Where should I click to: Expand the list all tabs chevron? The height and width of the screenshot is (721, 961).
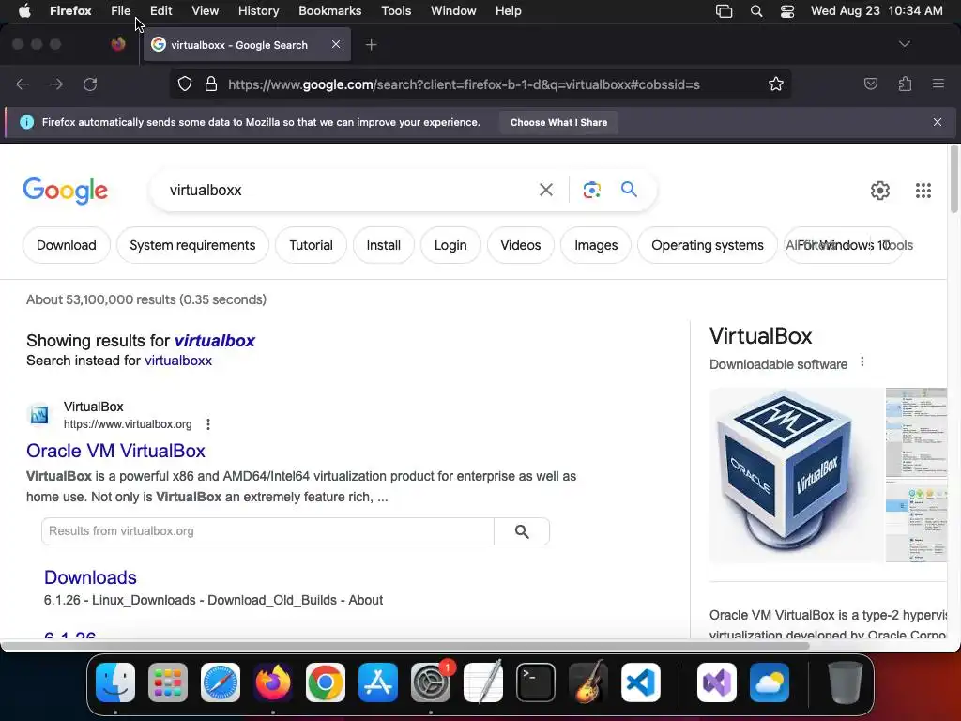904,44
